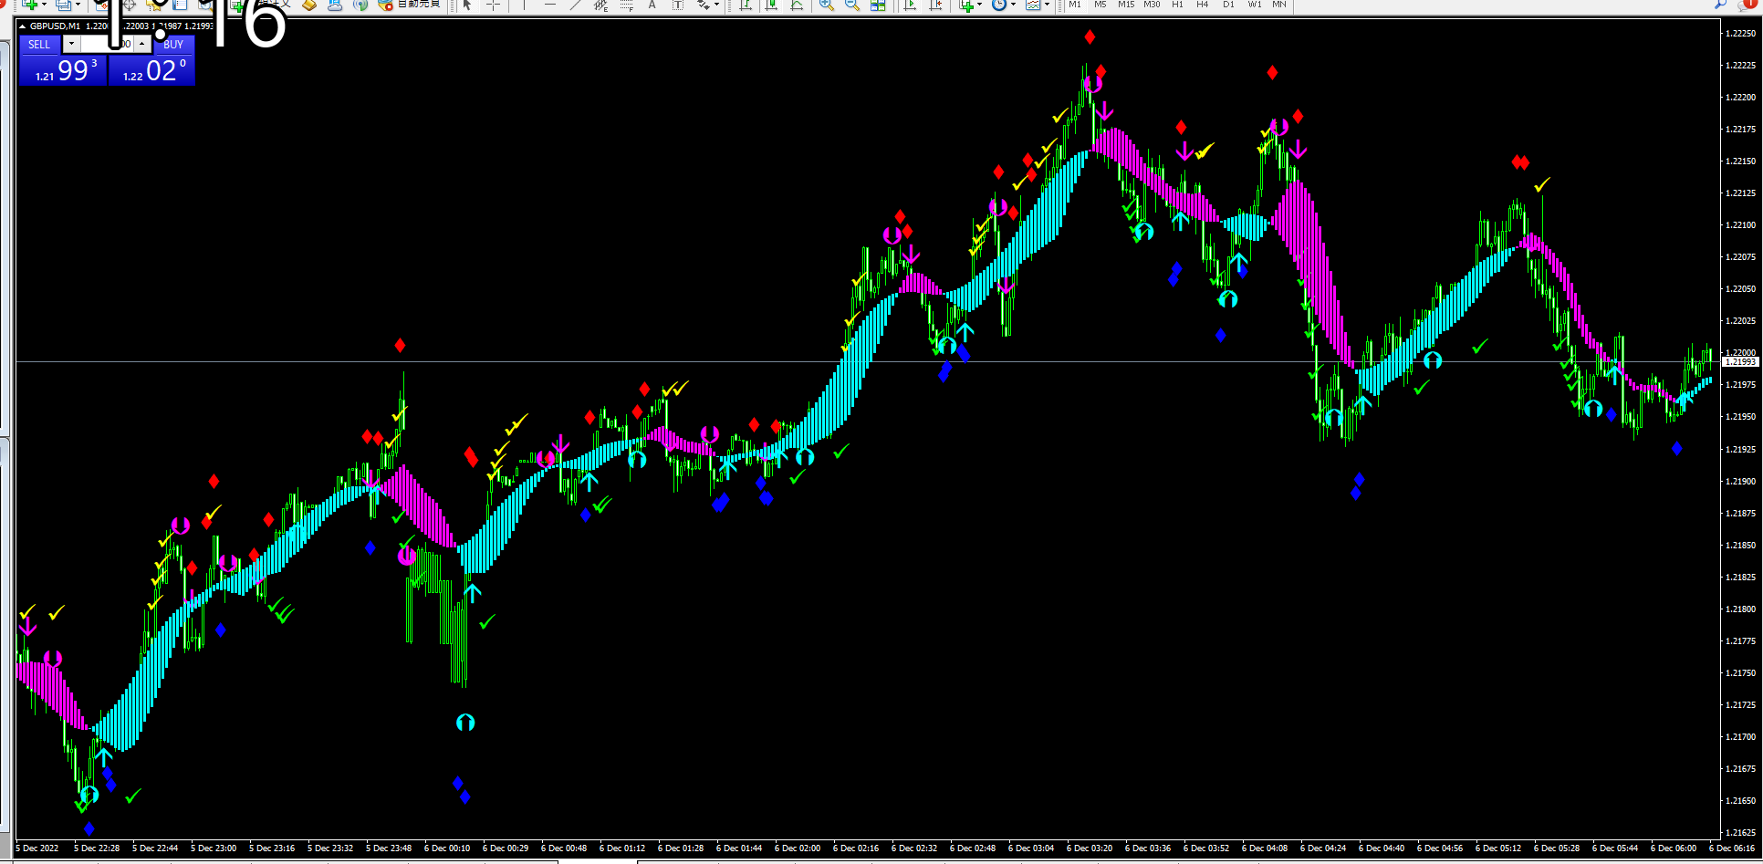Open the cloud hosting icon in the toolbar
Image resolution: width=1763 pixels, height=864 pixels.
click(335, 5)
